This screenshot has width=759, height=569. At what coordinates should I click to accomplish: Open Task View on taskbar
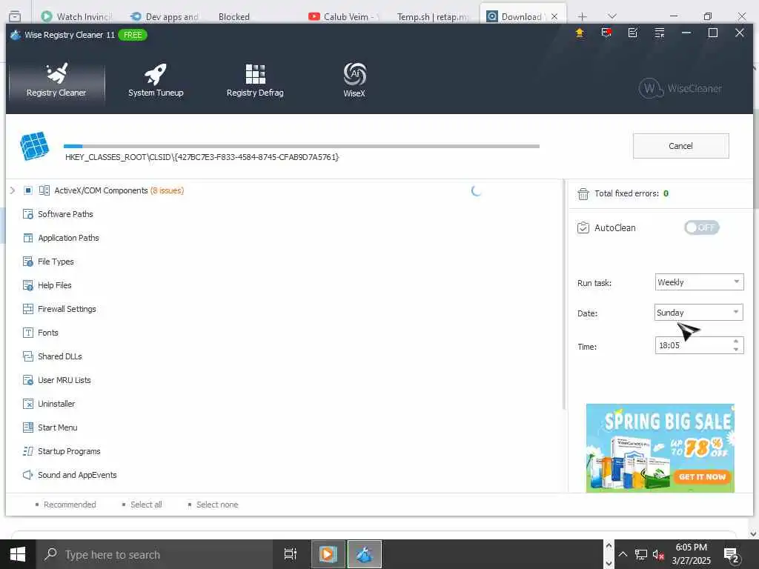point(291,554)
